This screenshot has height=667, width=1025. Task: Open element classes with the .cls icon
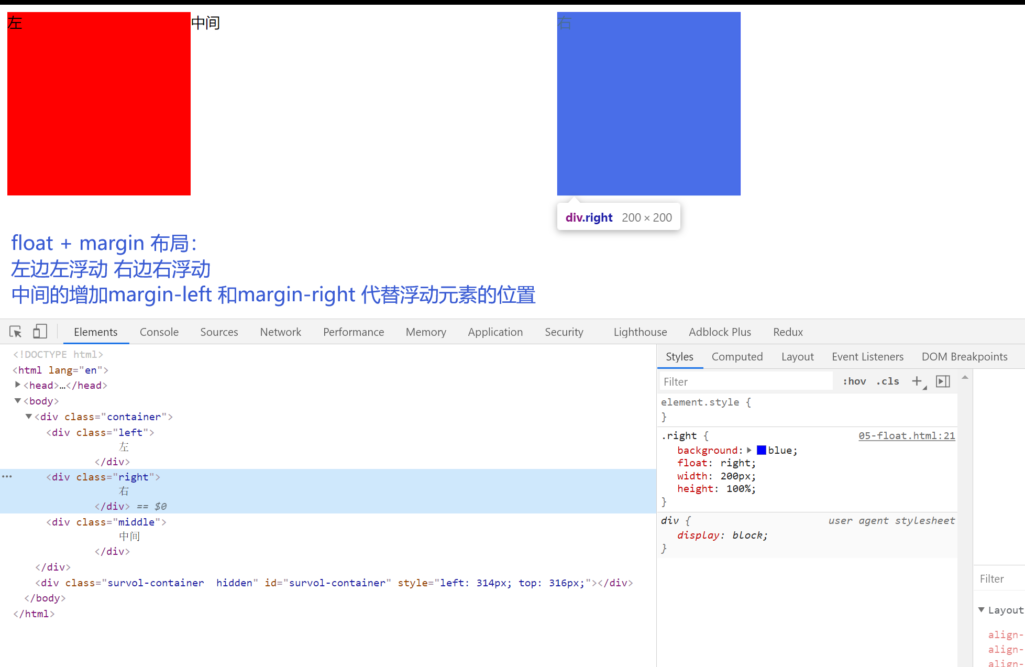[x=887, y=381]
